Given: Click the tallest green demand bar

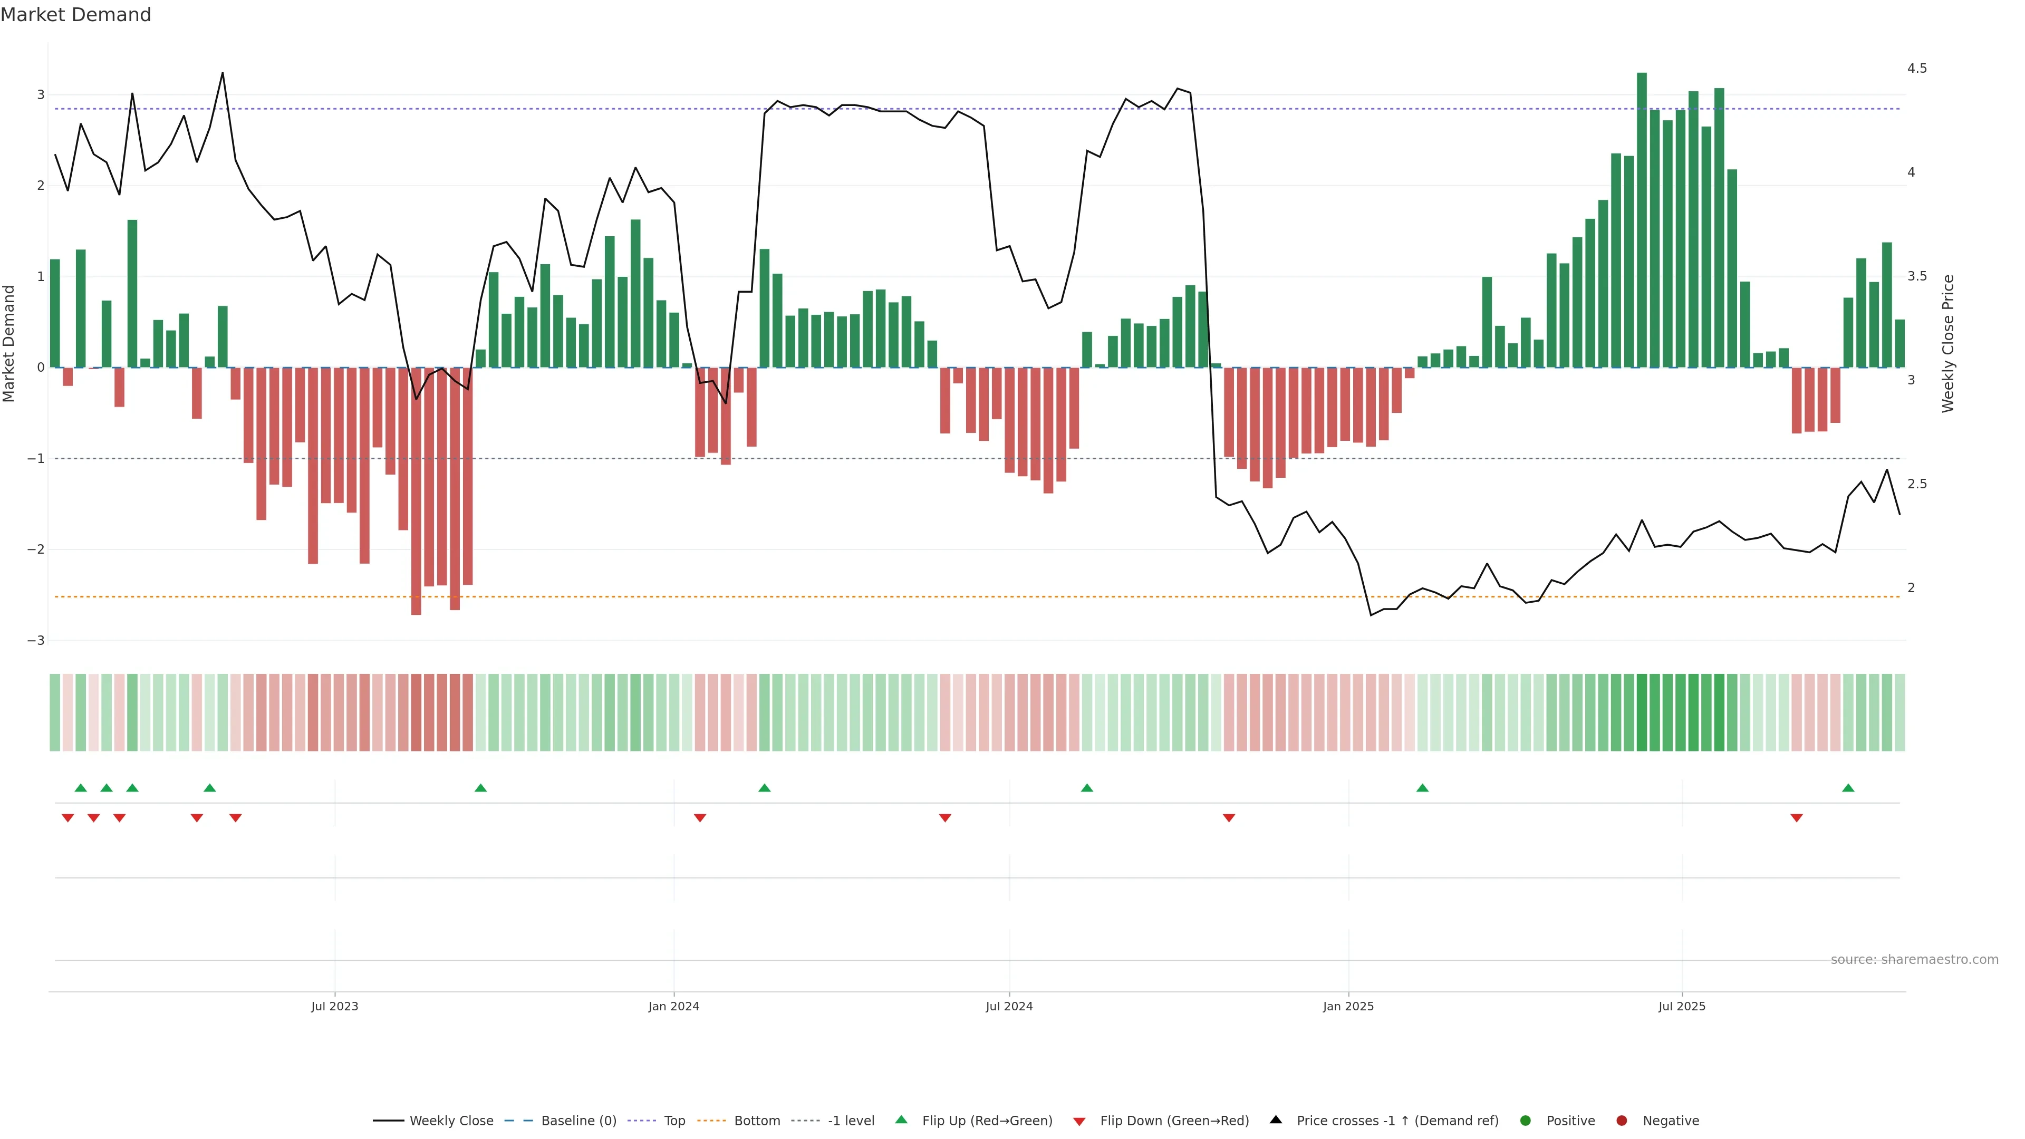Looking at the screenshot, I should (x=1642, y=220).
